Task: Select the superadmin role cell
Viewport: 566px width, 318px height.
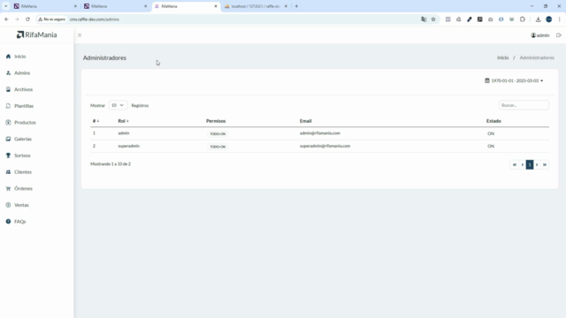Action: pos(128,146)
